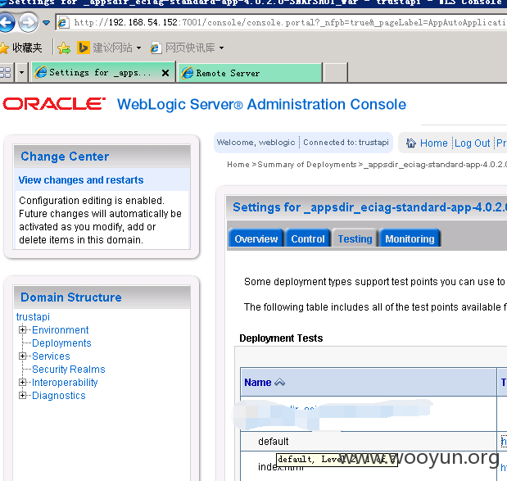
Task: Click the Log Out link
Action: [472, 143]
